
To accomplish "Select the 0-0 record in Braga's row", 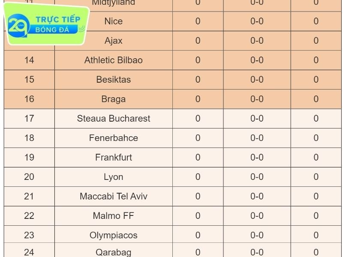I will (x=257, y=99).
